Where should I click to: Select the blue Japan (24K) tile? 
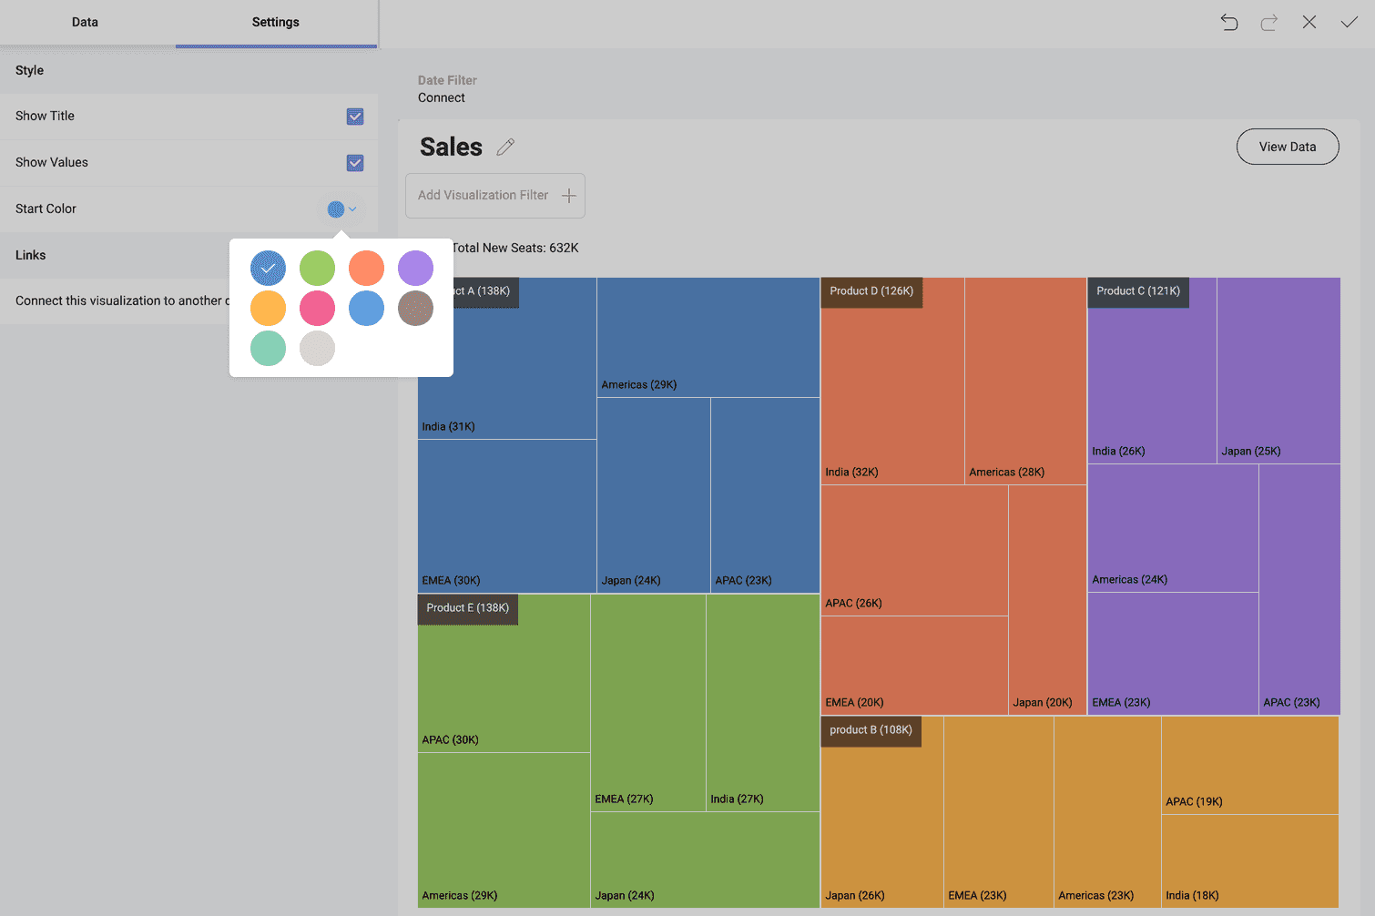coord(654,495)
